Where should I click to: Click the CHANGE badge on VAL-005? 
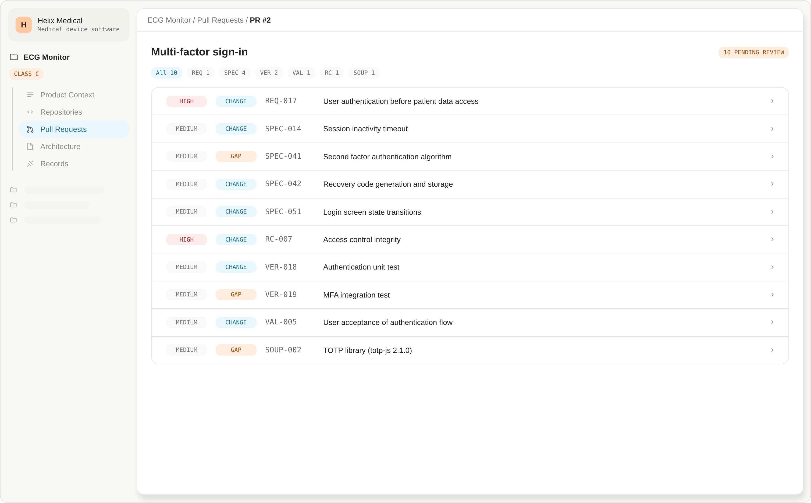tap(236, 322)
